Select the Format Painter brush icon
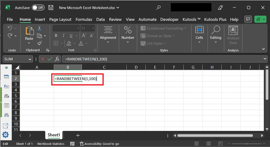 click(39, 43)
